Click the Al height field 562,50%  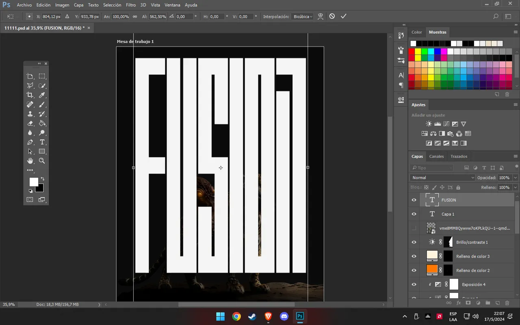pyautogui.click(x=158, y=17)
